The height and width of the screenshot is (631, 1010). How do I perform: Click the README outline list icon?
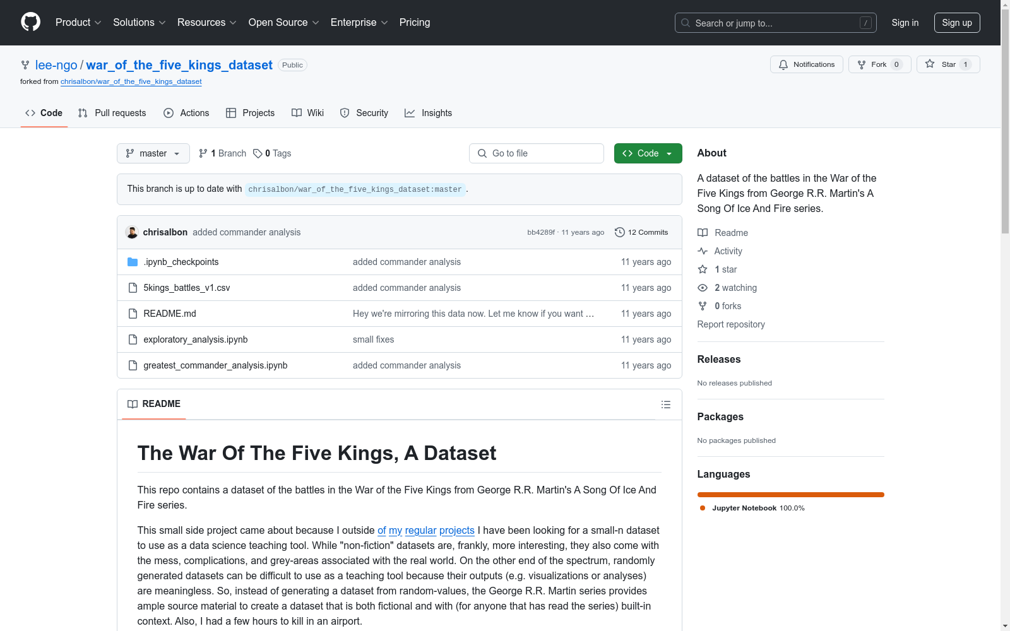click(666, 404)
